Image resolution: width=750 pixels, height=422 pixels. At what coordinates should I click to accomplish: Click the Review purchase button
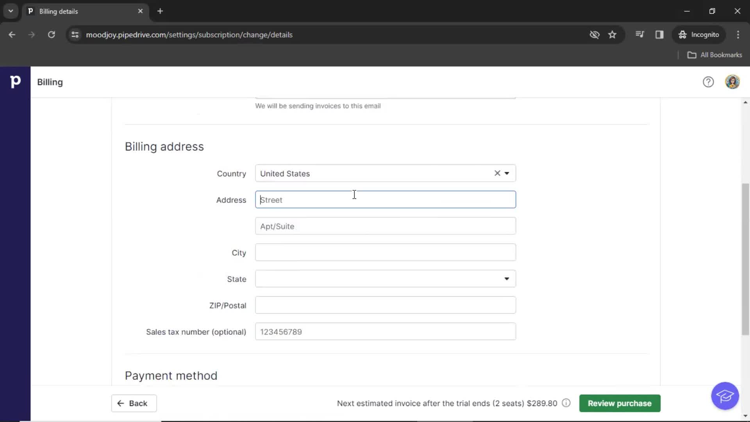click(x=619, y=403)
